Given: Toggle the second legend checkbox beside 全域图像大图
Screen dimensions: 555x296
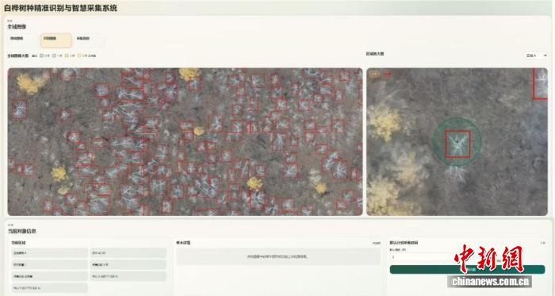Looking at the screenshot, I should point(54,56).
